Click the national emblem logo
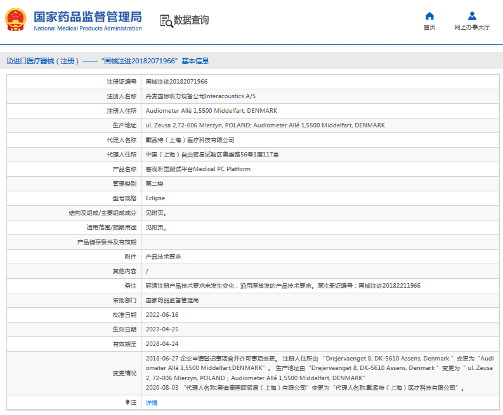This screenshot has width=503, height=415. tap(15, 20)
